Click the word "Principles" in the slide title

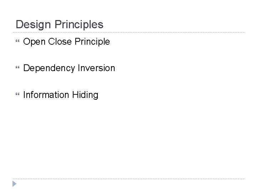point(79,24)
